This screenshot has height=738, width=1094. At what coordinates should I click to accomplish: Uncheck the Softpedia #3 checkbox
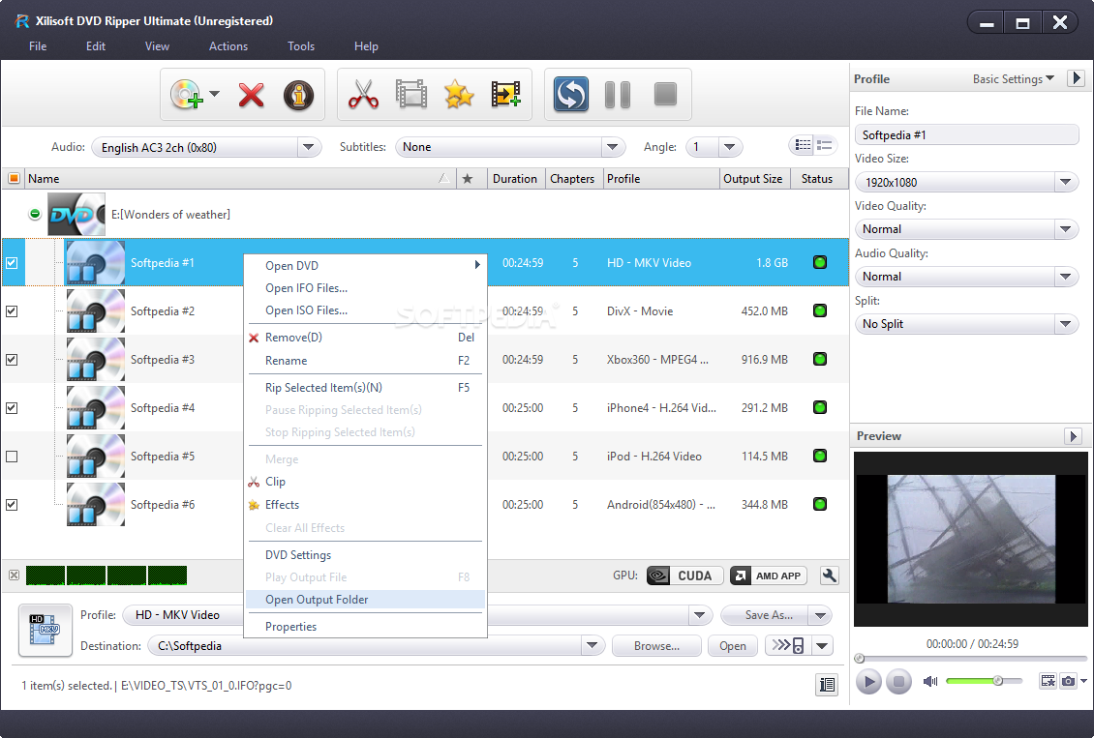point(12,360)
